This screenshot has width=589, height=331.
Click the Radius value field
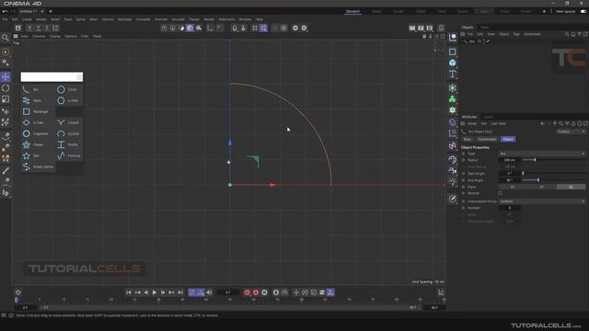click(510, 160)
